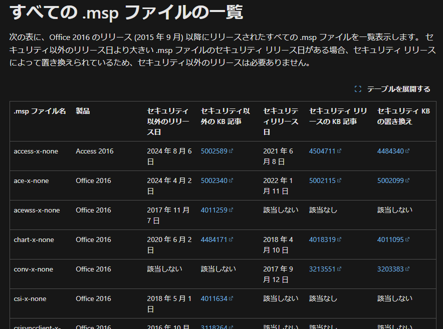Open security KB article 5002115
443x329 pixels.
click(x=322, y=180)
